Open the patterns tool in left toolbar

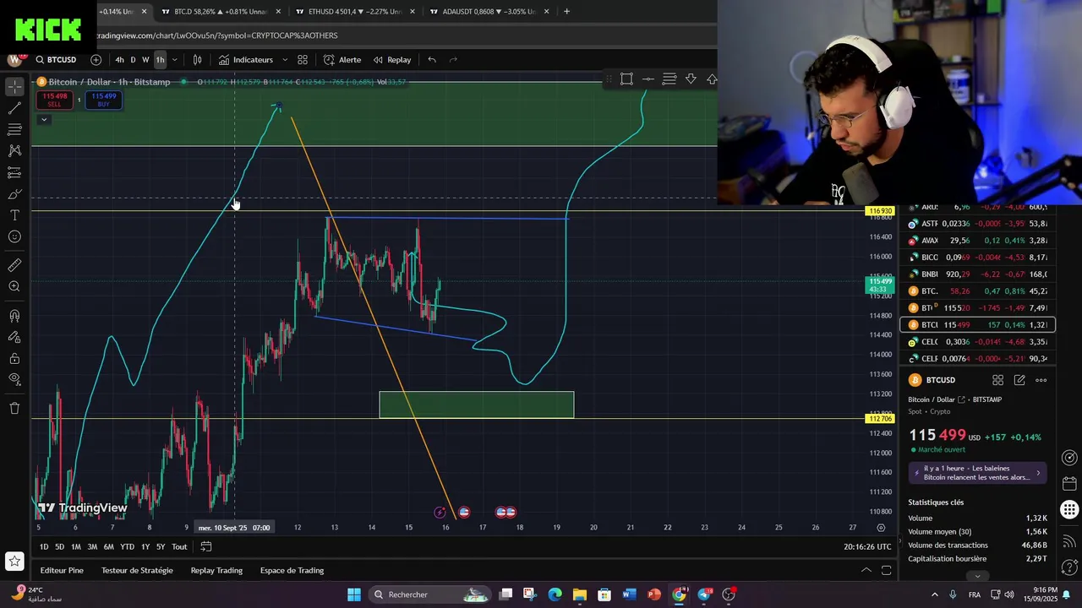[x=14, y=150]
